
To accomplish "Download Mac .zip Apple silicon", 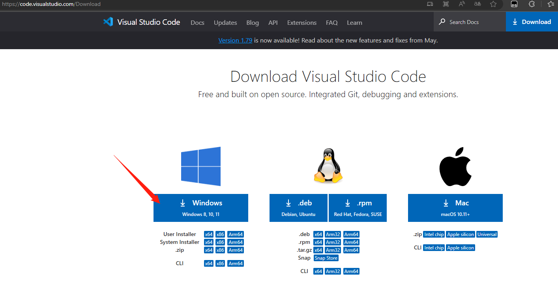I will tap(461, 234).
